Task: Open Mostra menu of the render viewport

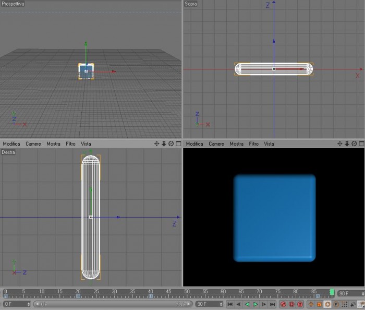Action: click(237, 144)
